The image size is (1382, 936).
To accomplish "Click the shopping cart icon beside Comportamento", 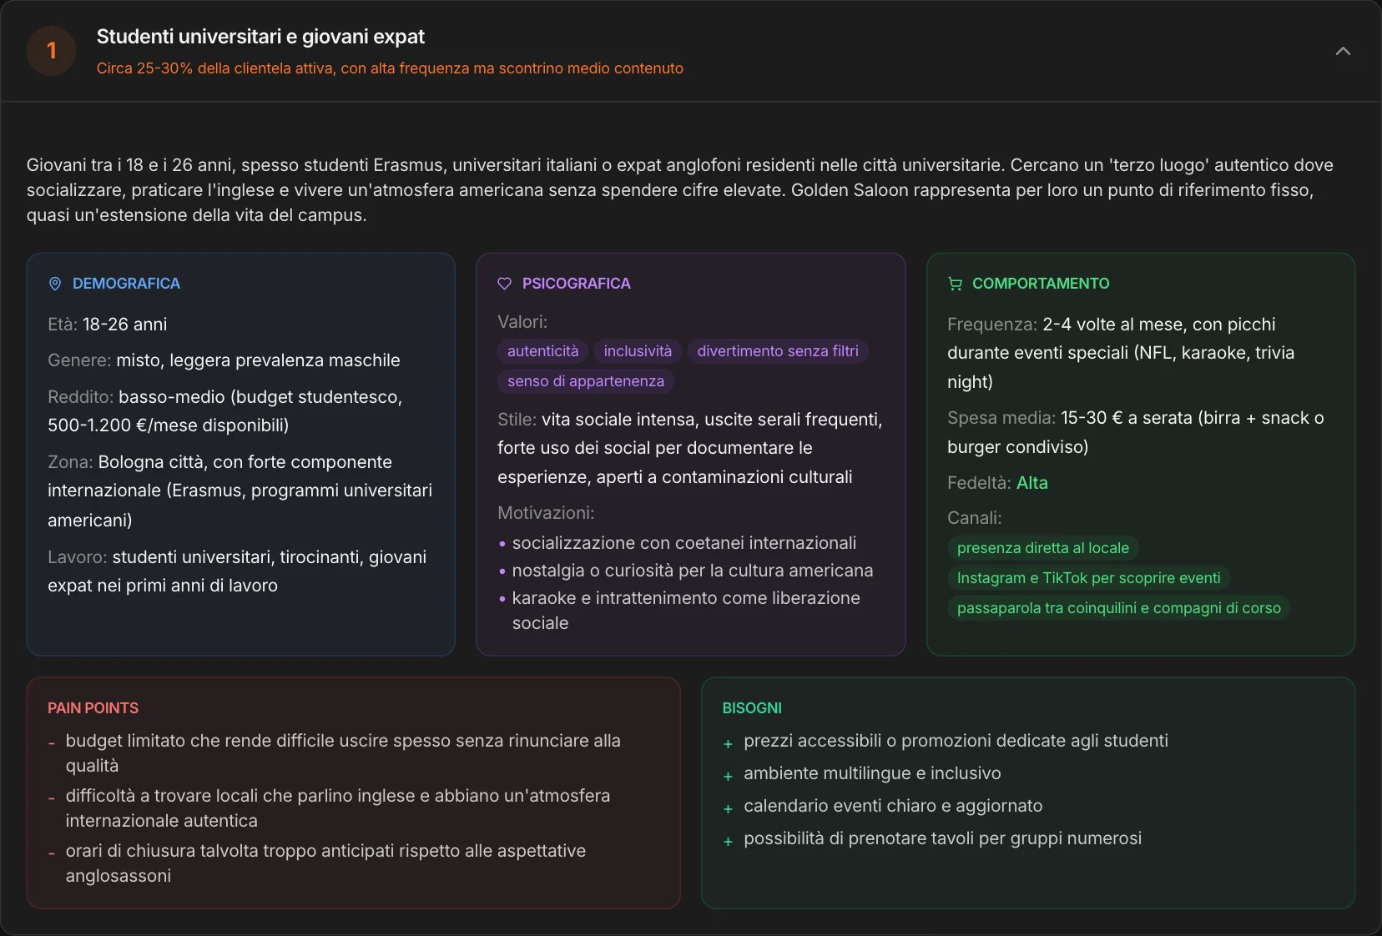I will pos(955,284).
